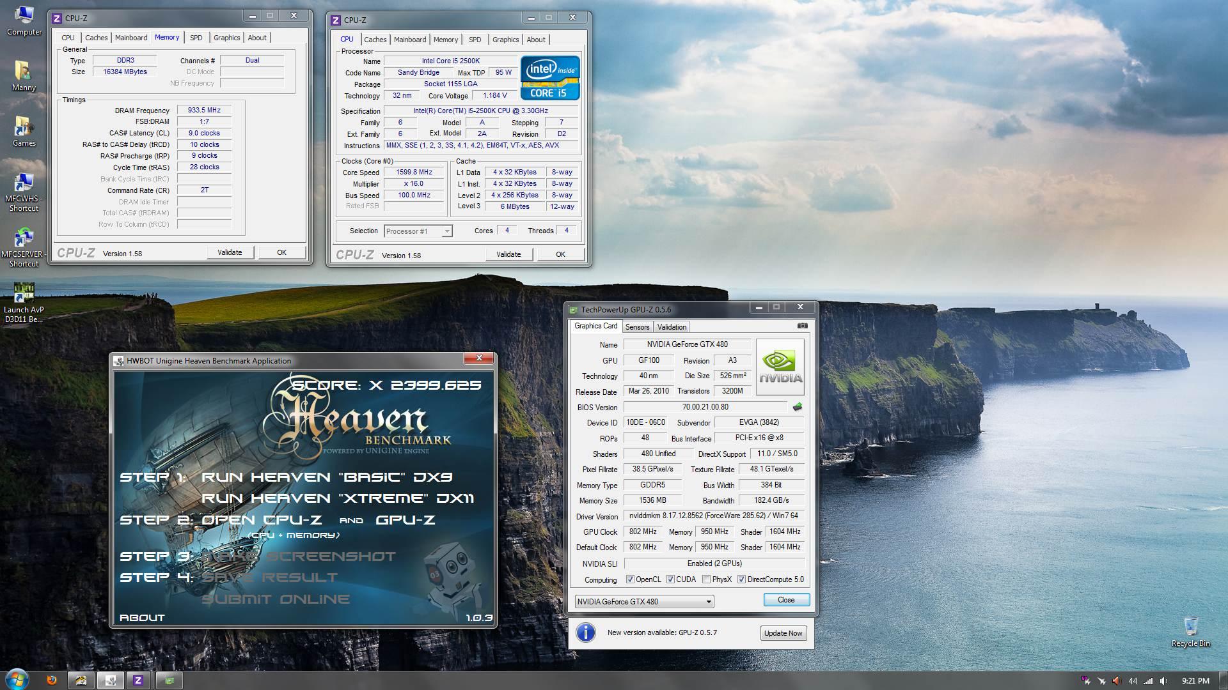The width and height of the screenshot is (1228, 690).
Task: Click GPU-Z link in Heaven step 2
Action: pos(405,520)
